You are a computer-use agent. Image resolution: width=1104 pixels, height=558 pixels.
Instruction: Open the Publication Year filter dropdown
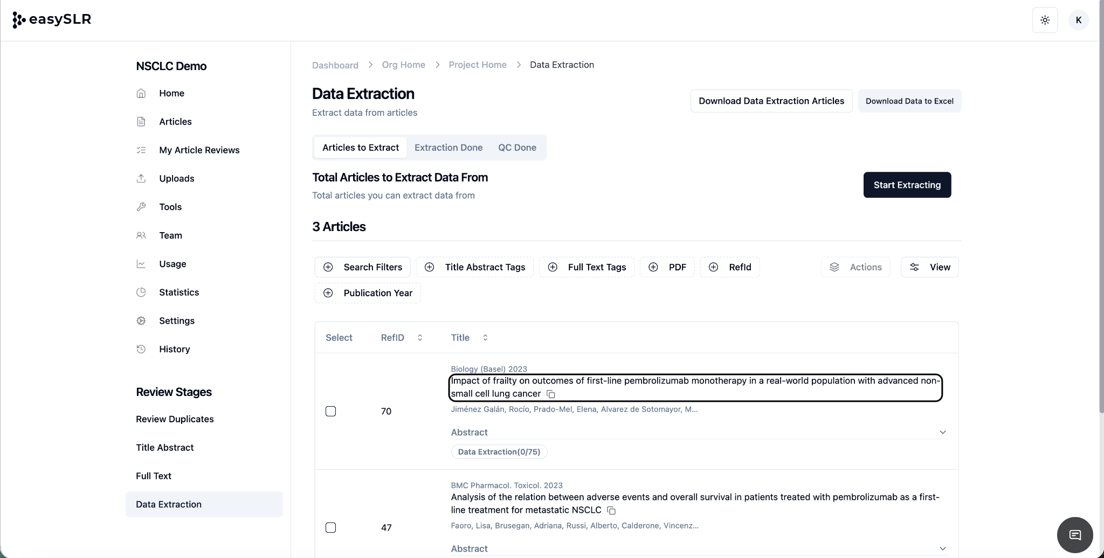[368, 293]
